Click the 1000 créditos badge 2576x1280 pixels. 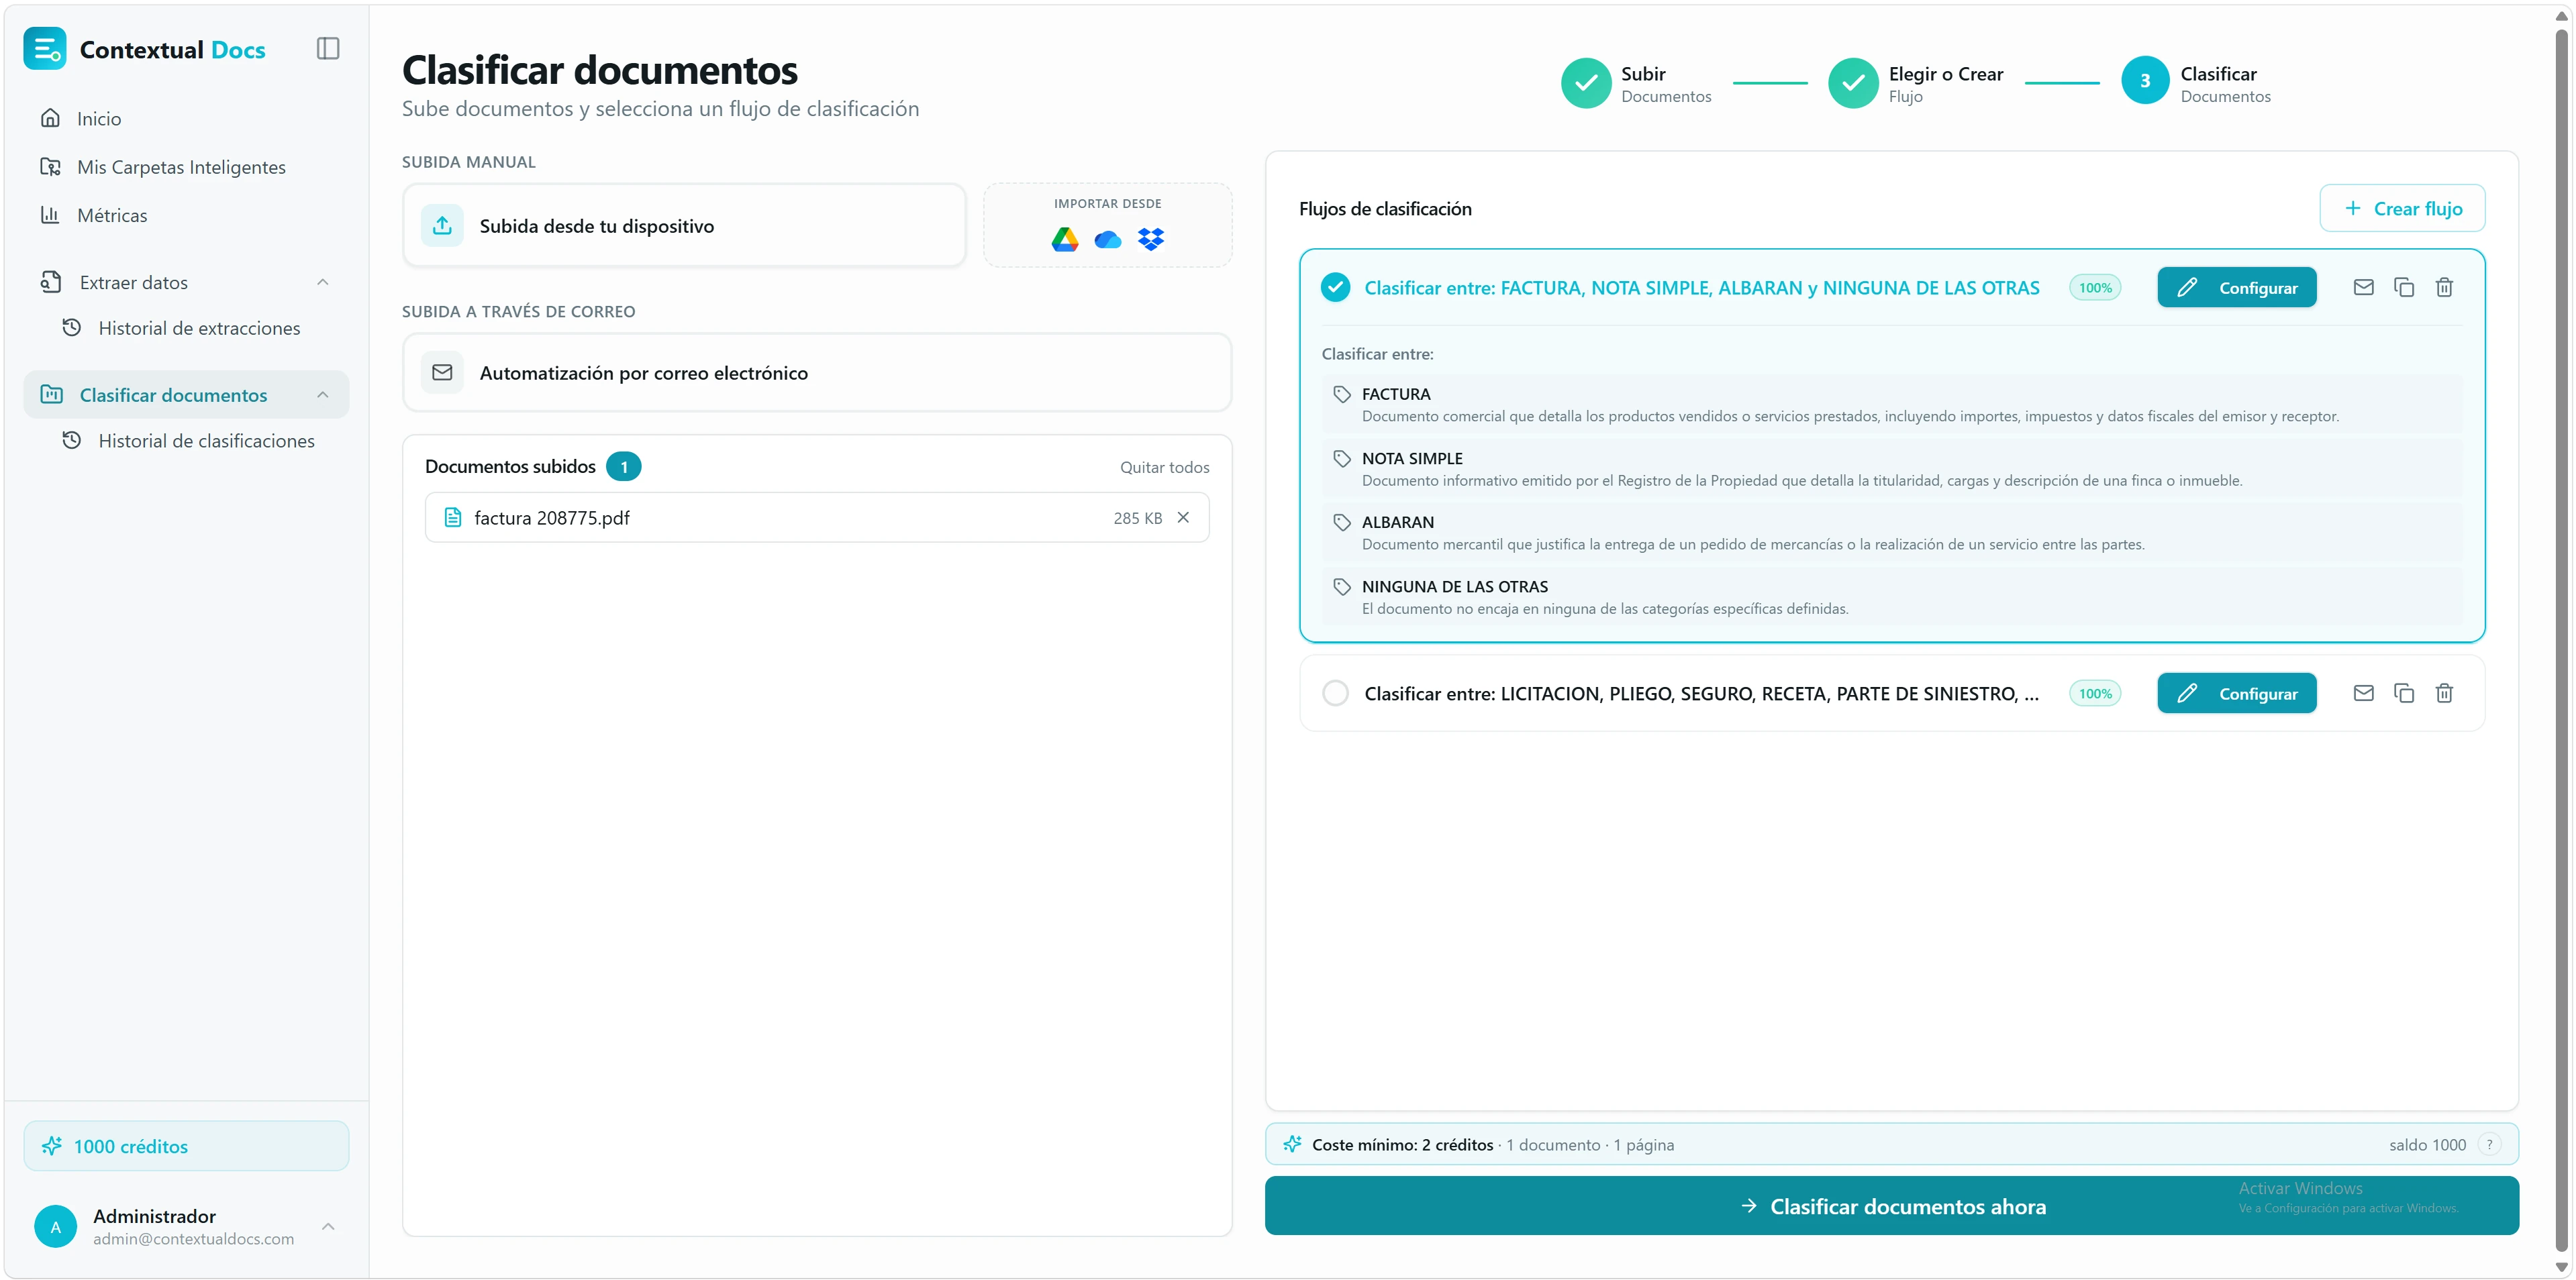coord(186,1146)
